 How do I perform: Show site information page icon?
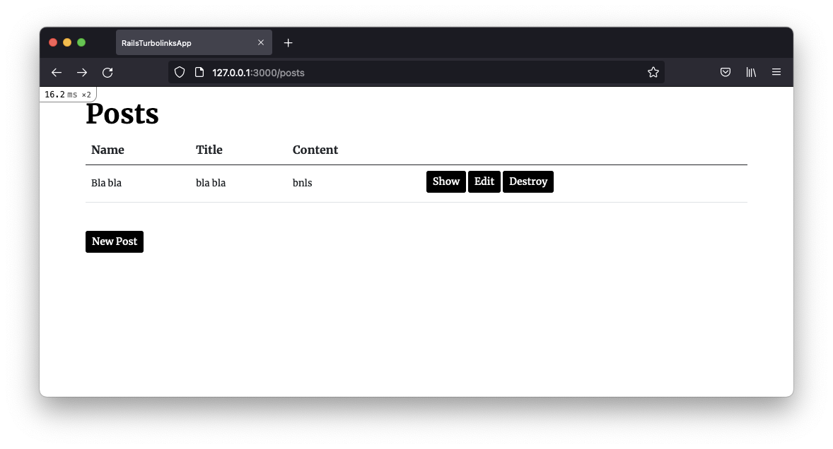[x=199, y=72]
